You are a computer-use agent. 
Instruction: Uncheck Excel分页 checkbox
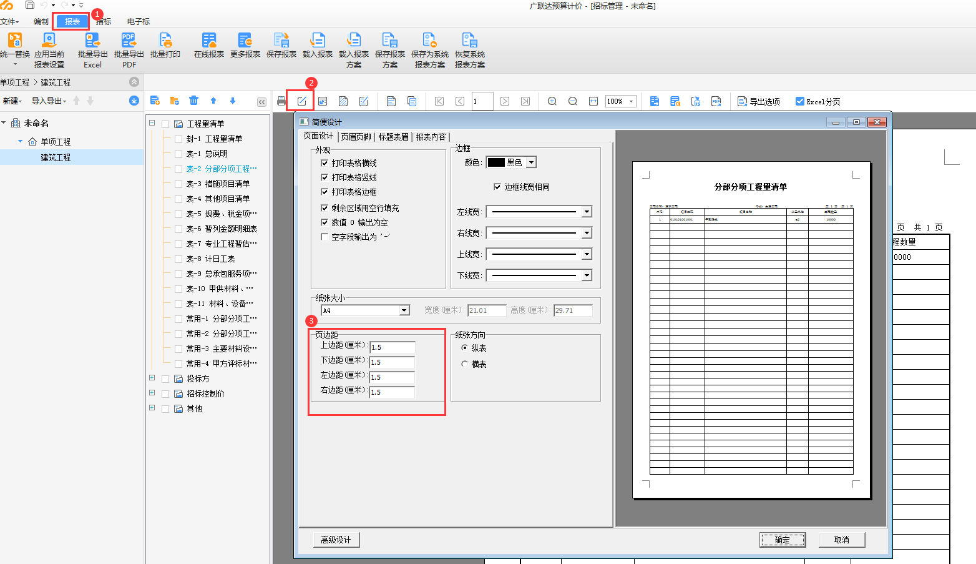tap(800, 101)
